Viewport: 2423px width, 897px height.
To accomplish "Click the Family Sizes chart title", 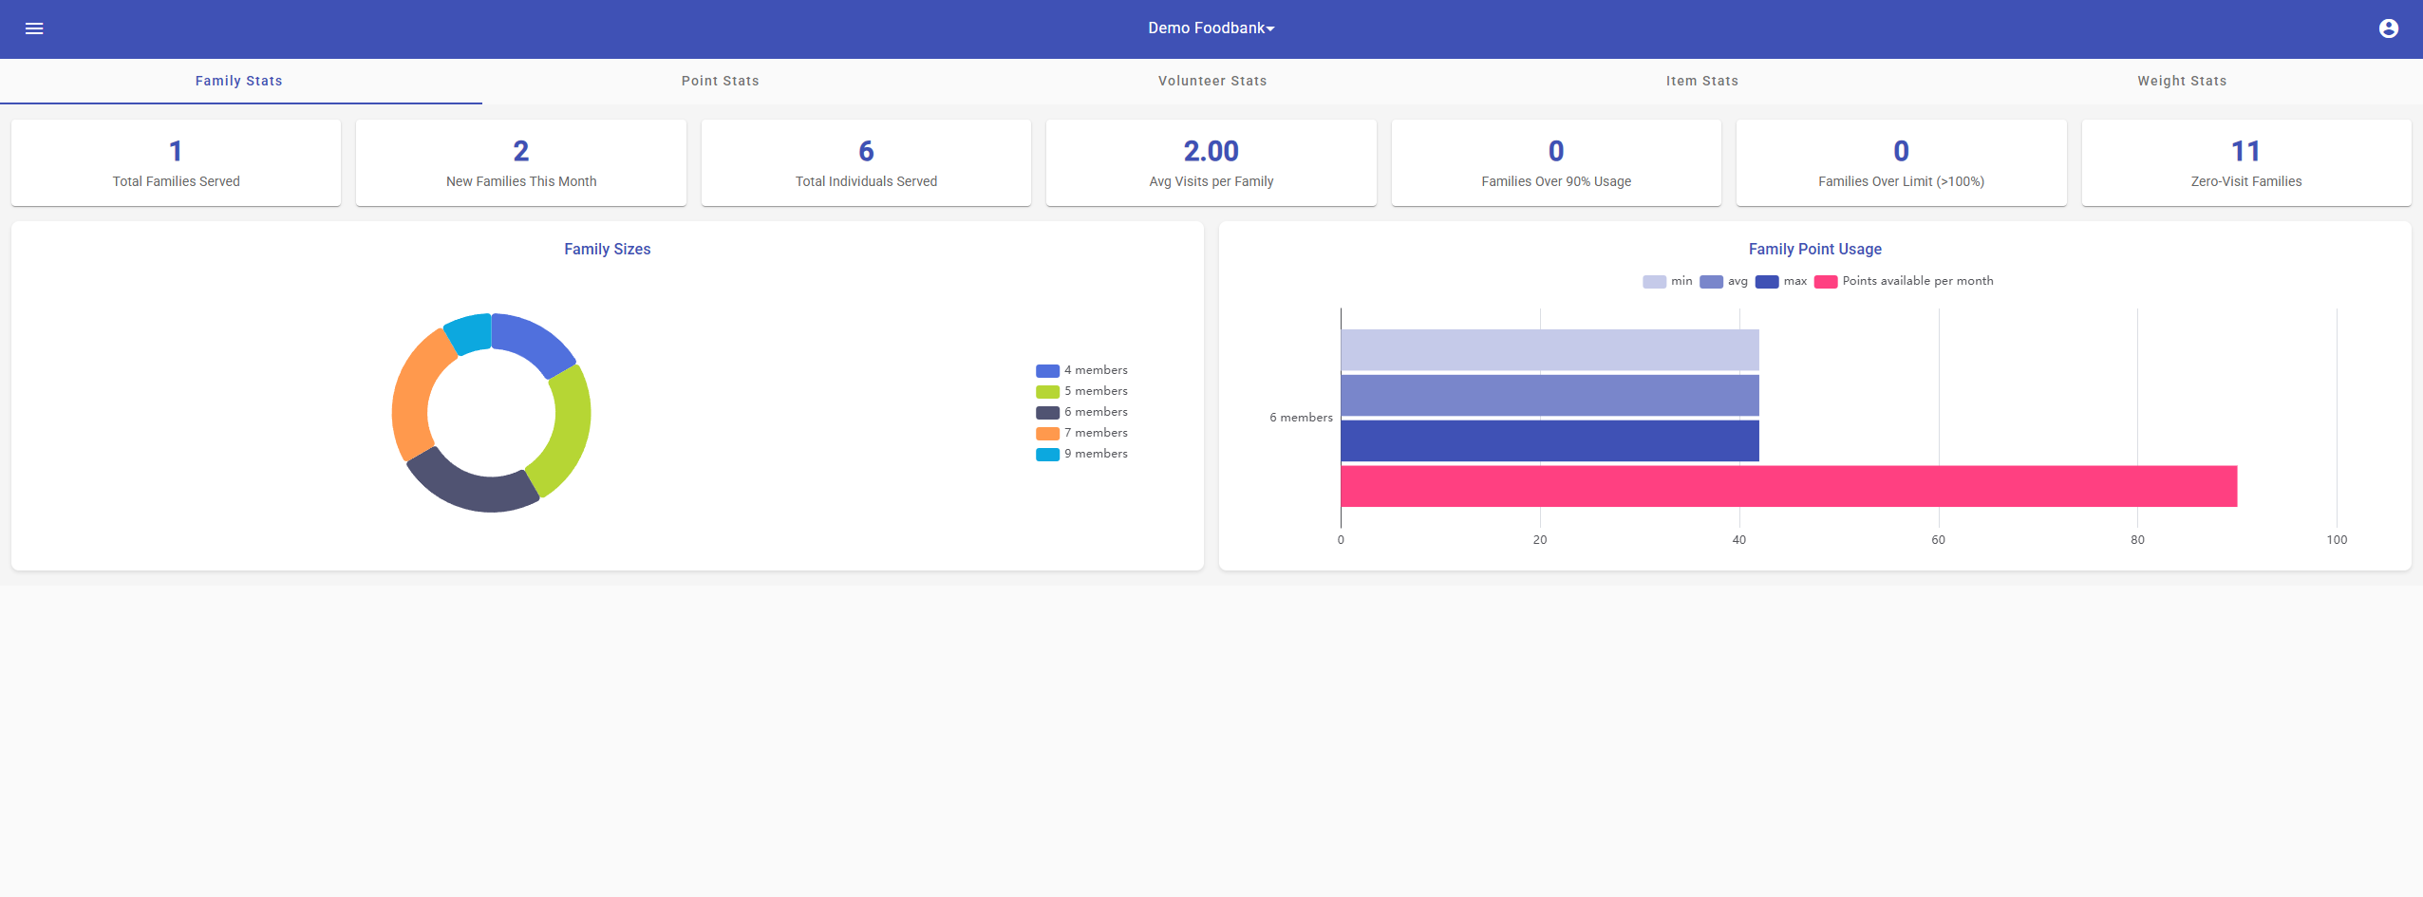I will pos(607,249).
